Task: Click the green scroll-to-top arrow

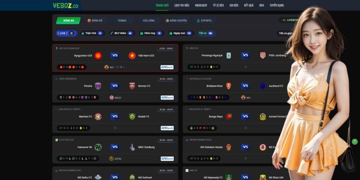Action: [x=354, y=141]
